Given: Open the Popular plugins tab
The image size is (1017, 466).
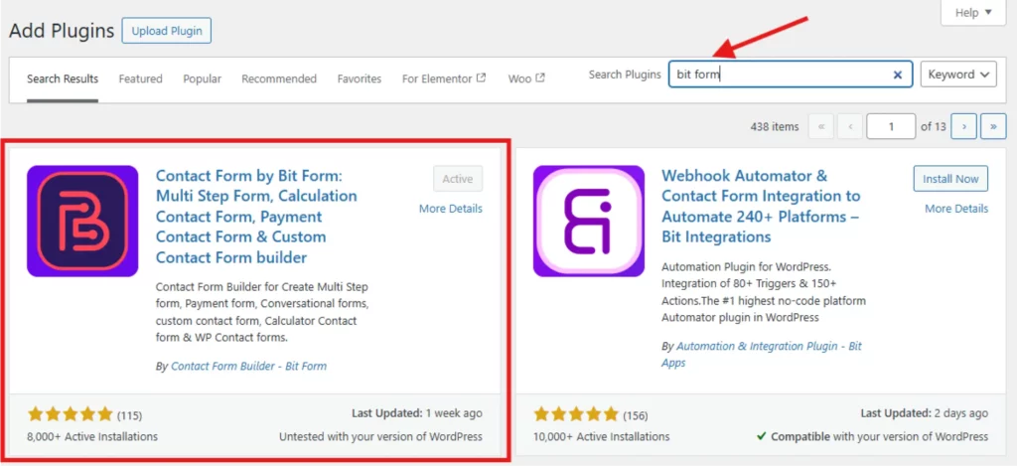Looking at the screenshot, I should click(202, 78).
